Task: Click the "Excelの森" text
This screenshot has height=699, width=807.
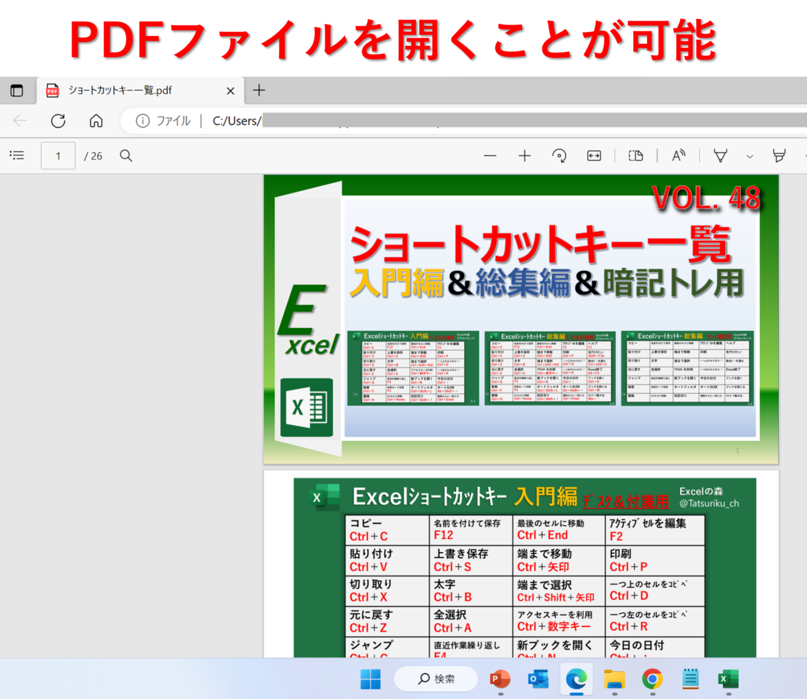Action: coord(701,491)
